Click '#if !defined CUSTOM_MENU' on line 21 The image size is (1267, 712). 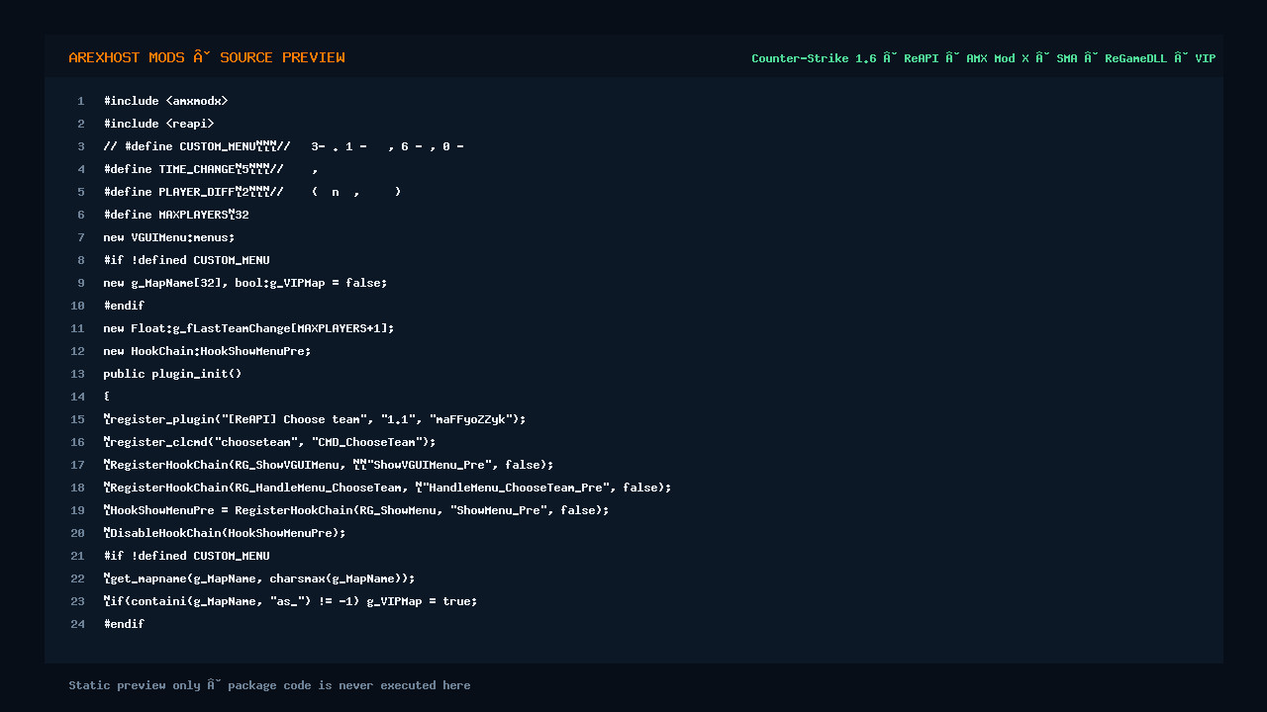tap(186, 556)
